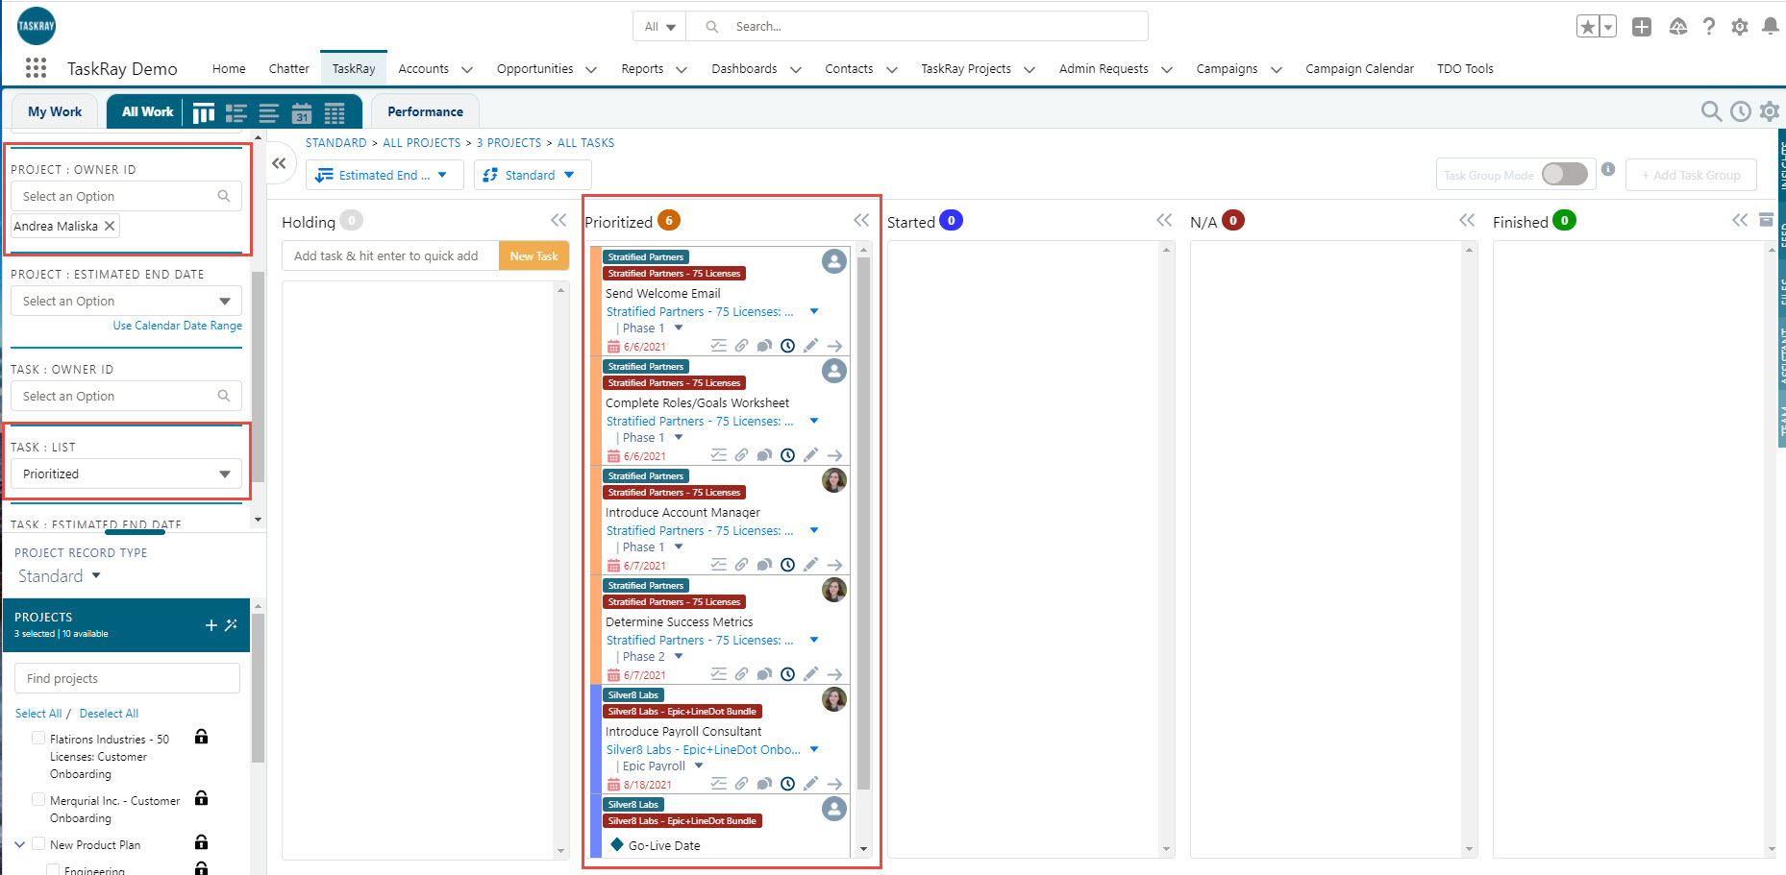Open project wizard wand icon

pos(231,625)
